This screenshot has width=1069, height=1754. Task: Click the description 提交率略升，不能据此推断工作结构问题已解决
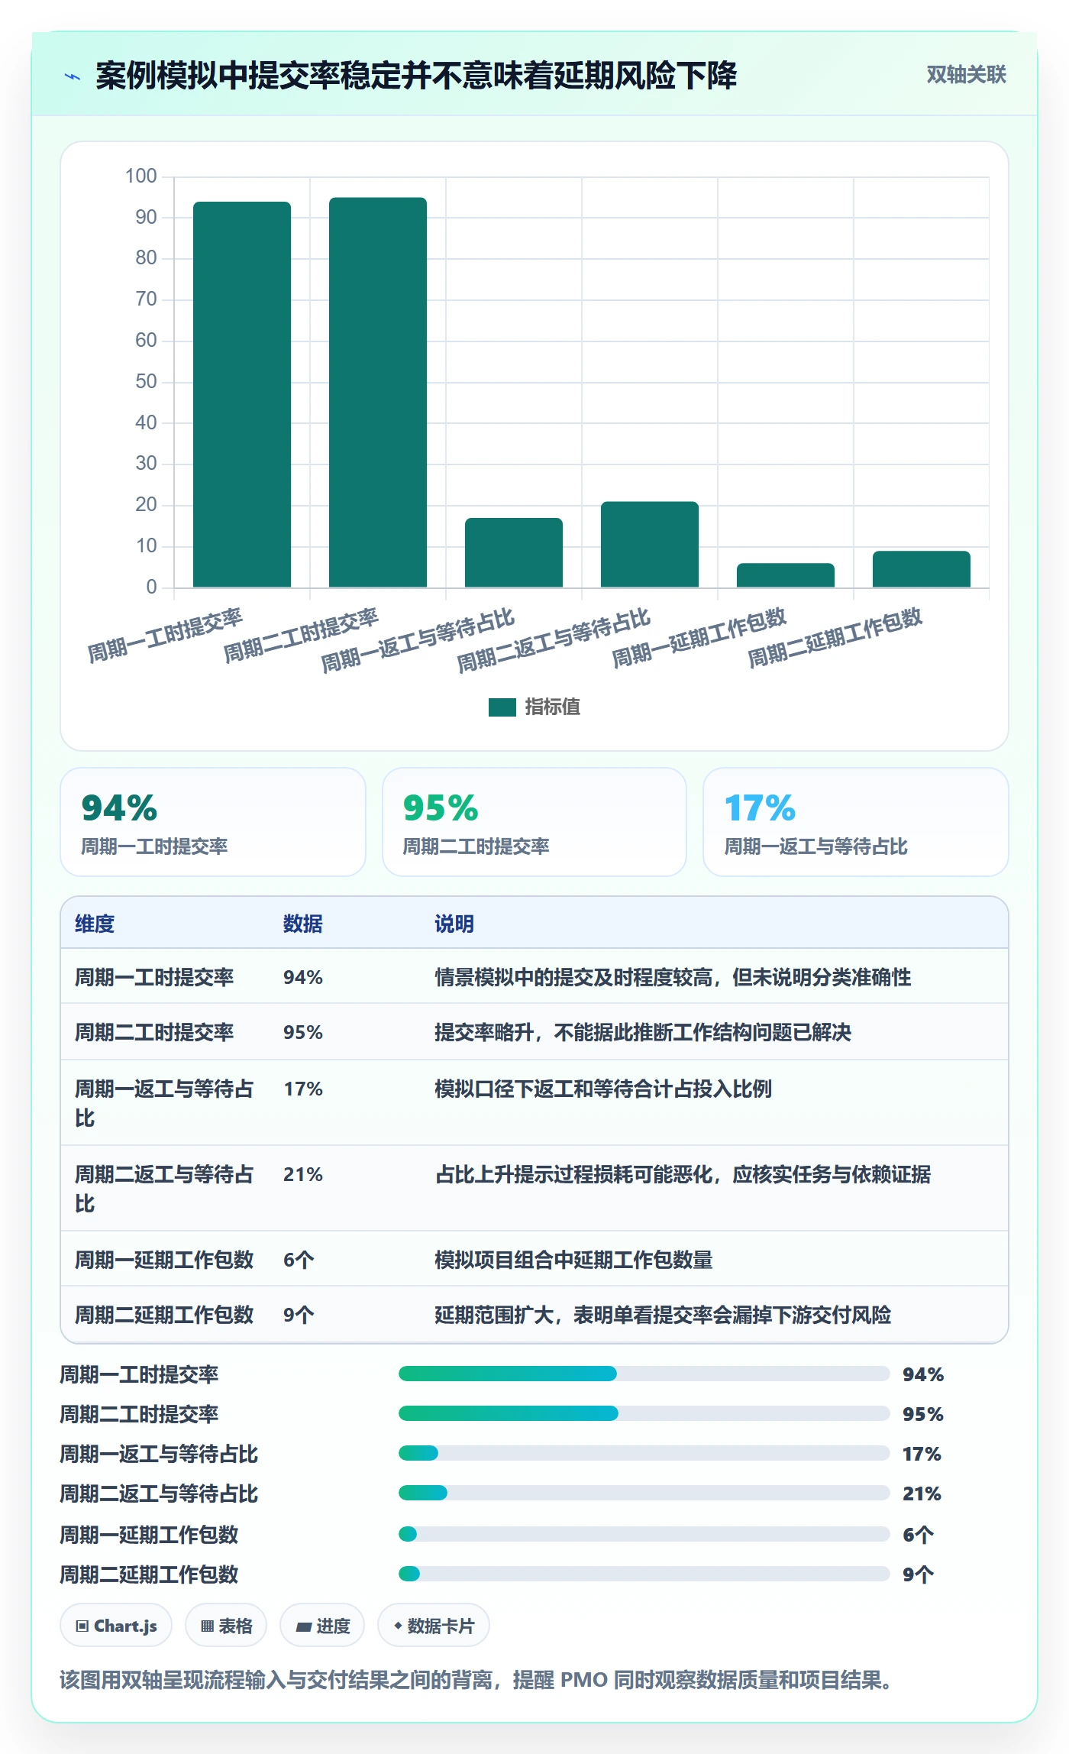pyautogui.click(x=643, y=1032)
